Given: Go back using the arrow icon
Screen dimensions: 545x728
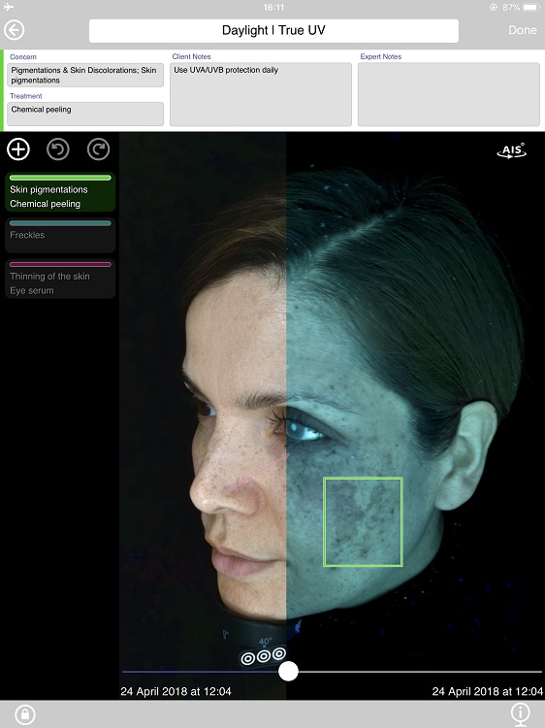Looking at the screenshot, I should click(14, 30).
